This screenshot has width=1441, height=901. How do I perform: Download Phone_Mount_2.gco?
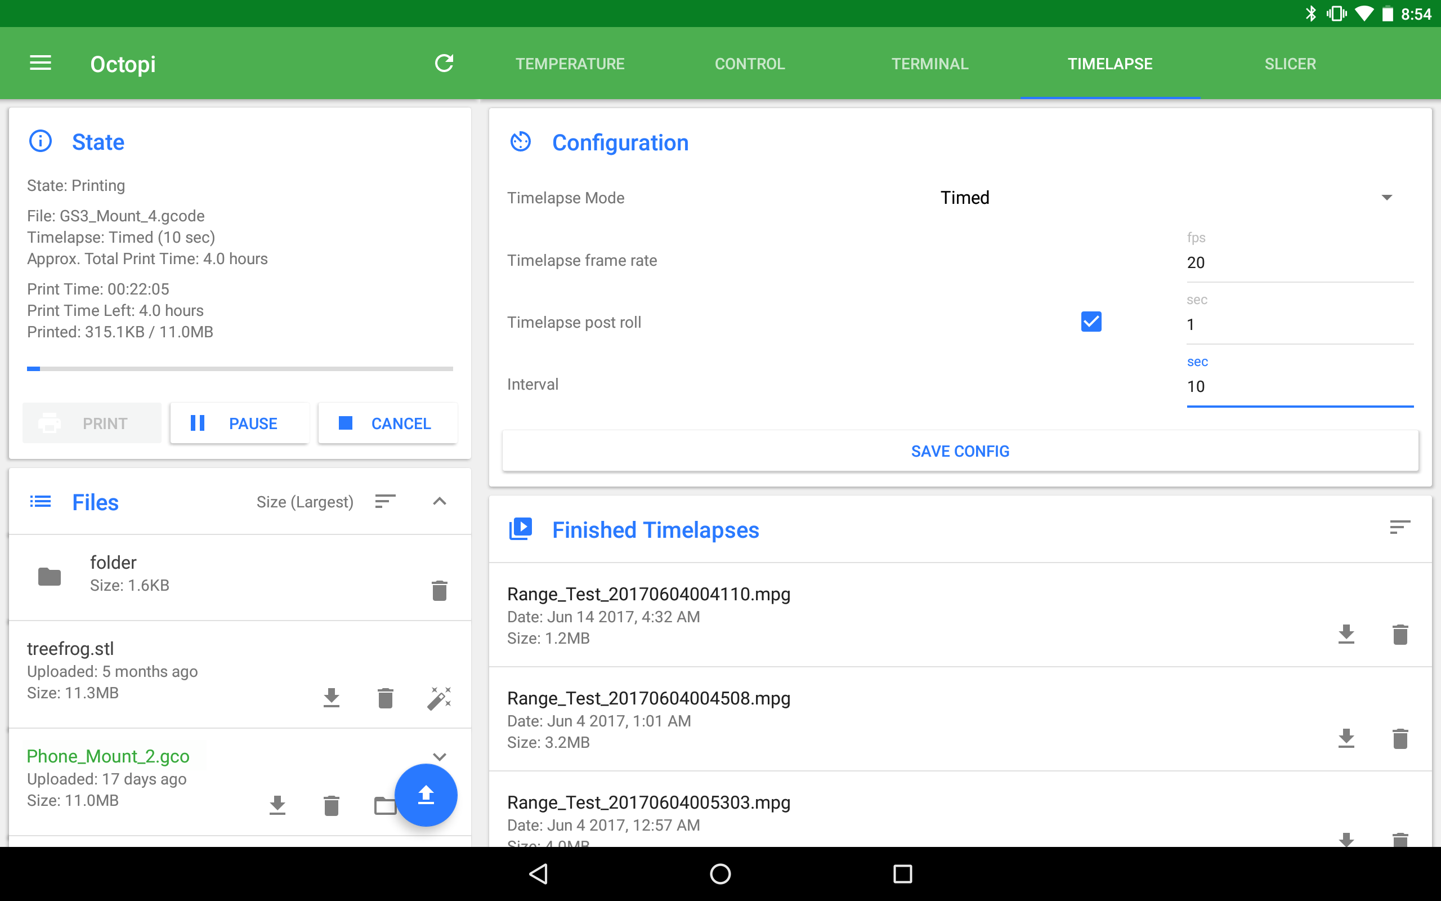pos(278,805)
